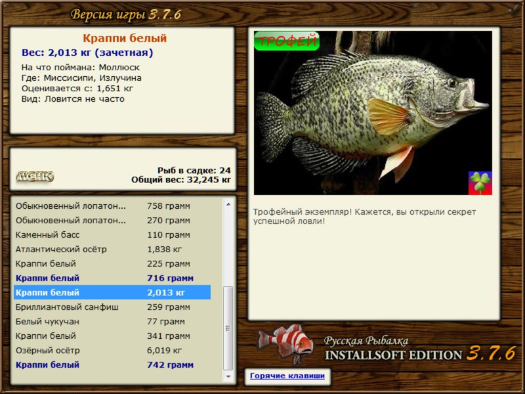Click the Где: Миссисипи, Излучина line

81,78
